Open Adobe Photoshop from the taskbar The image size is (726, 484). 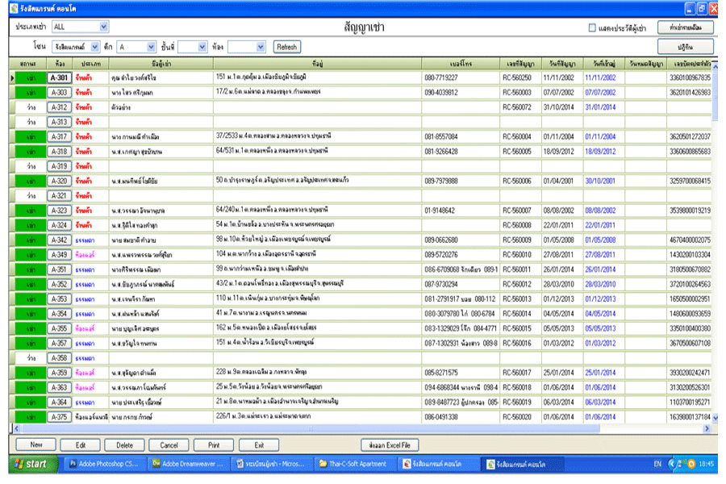coord(102,464)
